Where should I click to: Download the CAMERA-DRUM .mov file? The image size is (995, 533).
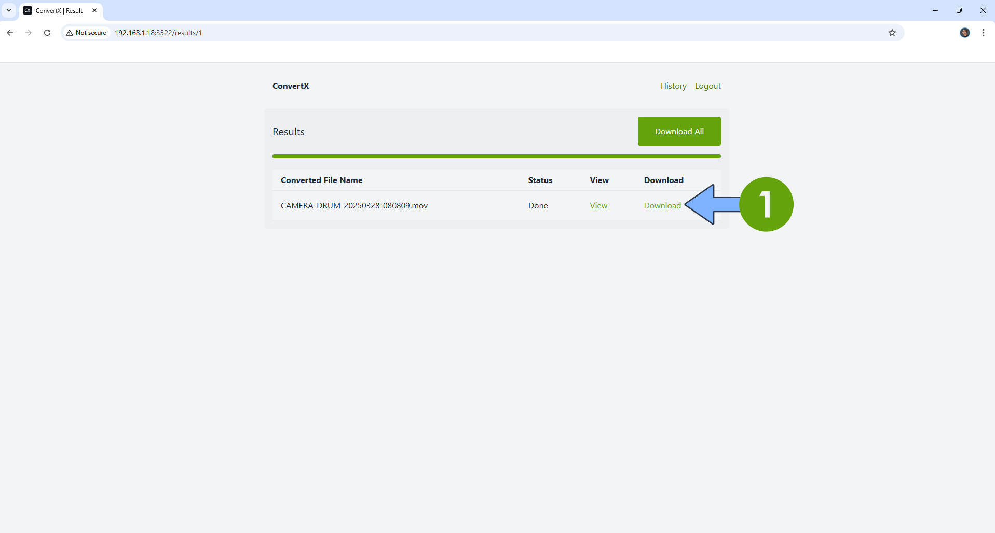pos(662,206)
